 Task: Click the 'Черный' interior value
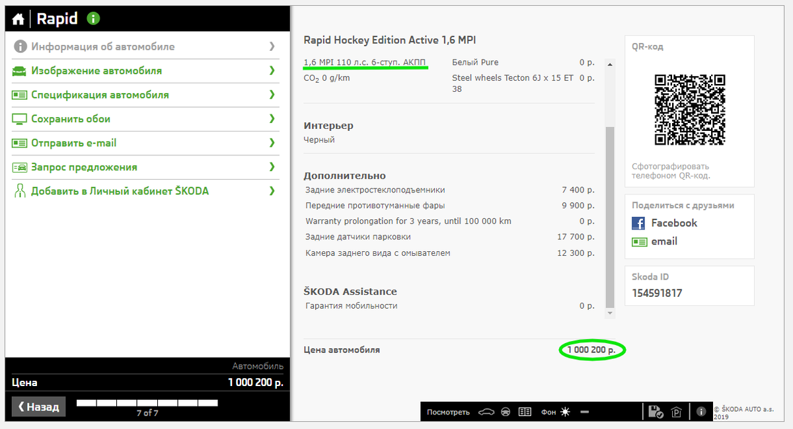319,140
